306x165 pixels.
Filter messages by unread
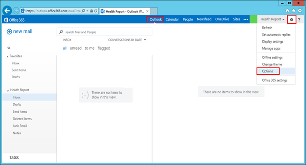click(x=75, y=48)
